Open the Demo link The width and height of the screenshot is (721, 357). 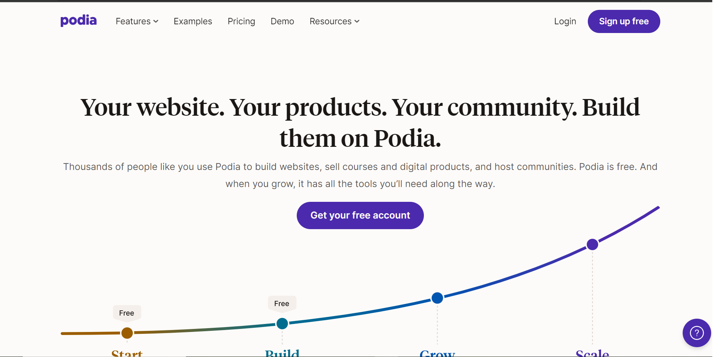coord(282,21)
